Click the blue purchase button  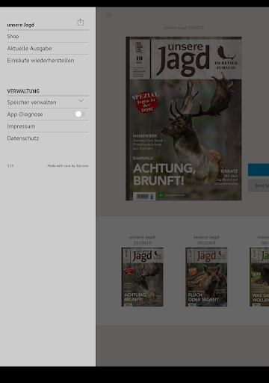259,170
